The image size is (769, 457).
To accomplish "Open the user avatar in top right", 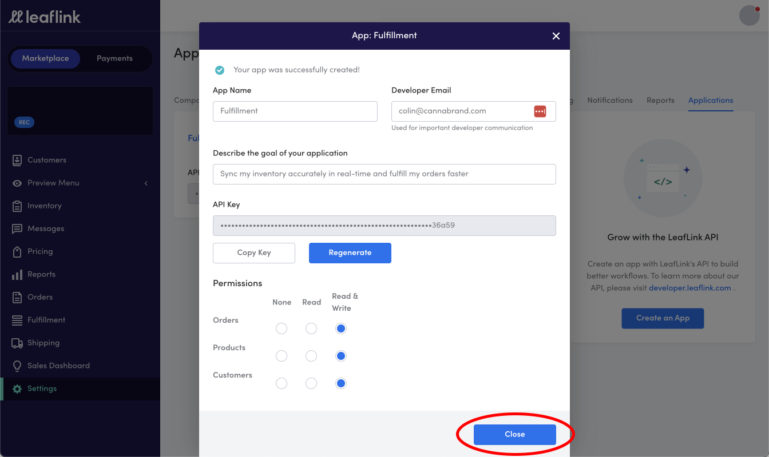I will (750, 16).
